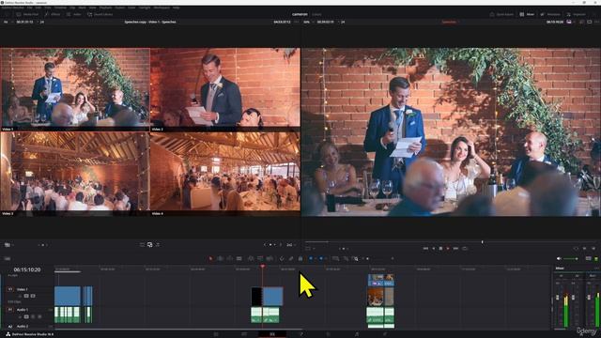Click the Insert Clip icon
601x338 pixels.
(x=251, y=259)
